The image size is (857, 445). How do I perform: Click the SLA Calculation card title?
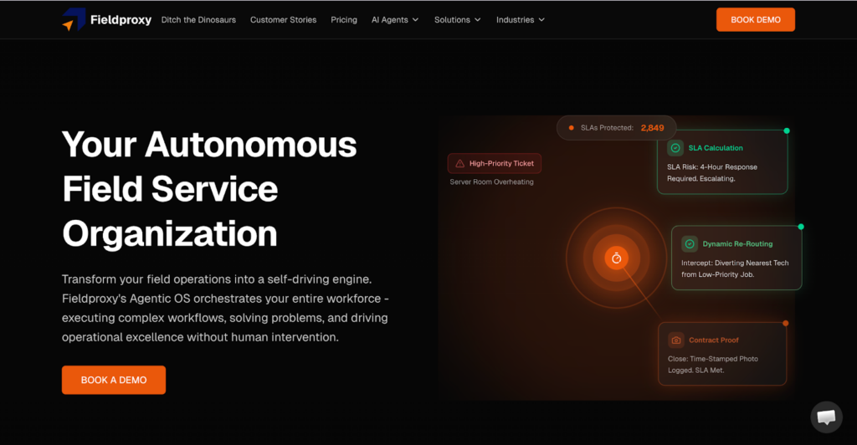click(x=716, y=148)
